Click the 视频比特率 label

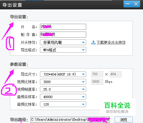click(27, 82)
